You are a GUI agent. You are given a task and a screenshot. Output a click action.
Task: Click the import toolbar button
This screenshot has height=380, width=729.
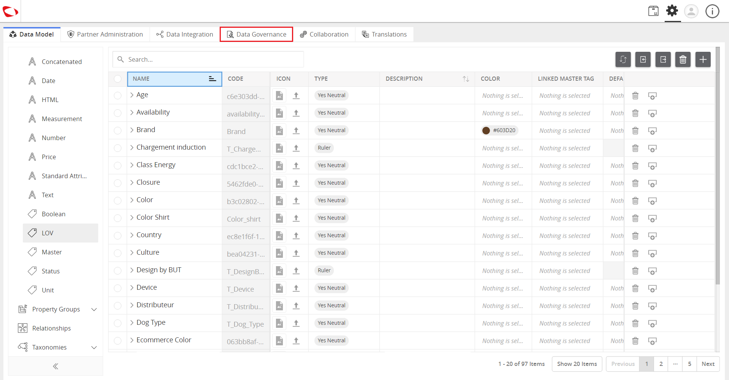click(643, 59)
